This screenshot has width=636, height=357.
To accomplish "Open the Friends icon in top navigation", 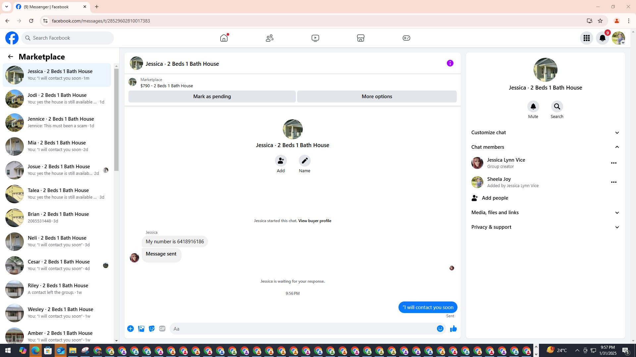I will click(270, 38).
